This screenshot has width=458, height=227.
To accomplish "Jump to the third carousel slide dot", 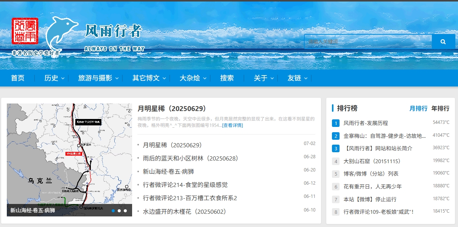I will (x=125, y=211).
